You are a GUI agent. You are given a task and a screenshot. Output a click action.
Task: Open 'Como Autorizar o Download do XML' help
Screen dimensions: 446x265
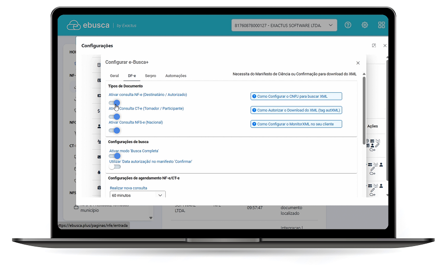(x=296, y=110)
